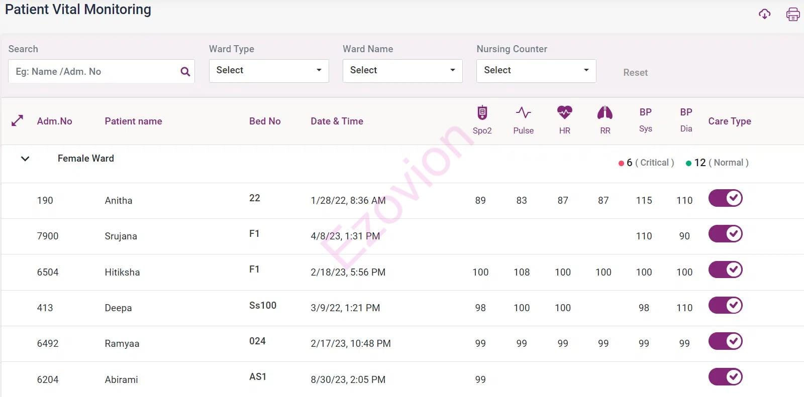Disable care type switch for Abirami
The height and width of the screenshot is (397, 804).
pyautogui.click(x=725, y=377)
